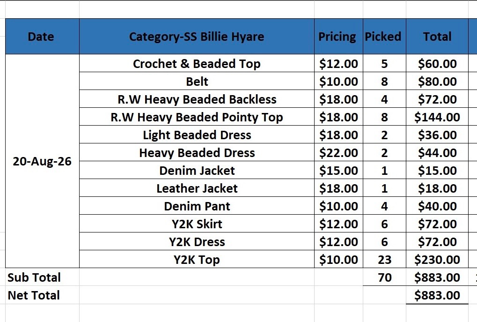The image size is (477, 322).
Task: Click the Crochet & Beaded Top cell
Action: 197,63
